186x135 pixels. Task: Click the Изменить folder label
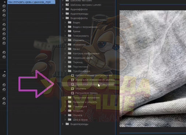point(79,40)
